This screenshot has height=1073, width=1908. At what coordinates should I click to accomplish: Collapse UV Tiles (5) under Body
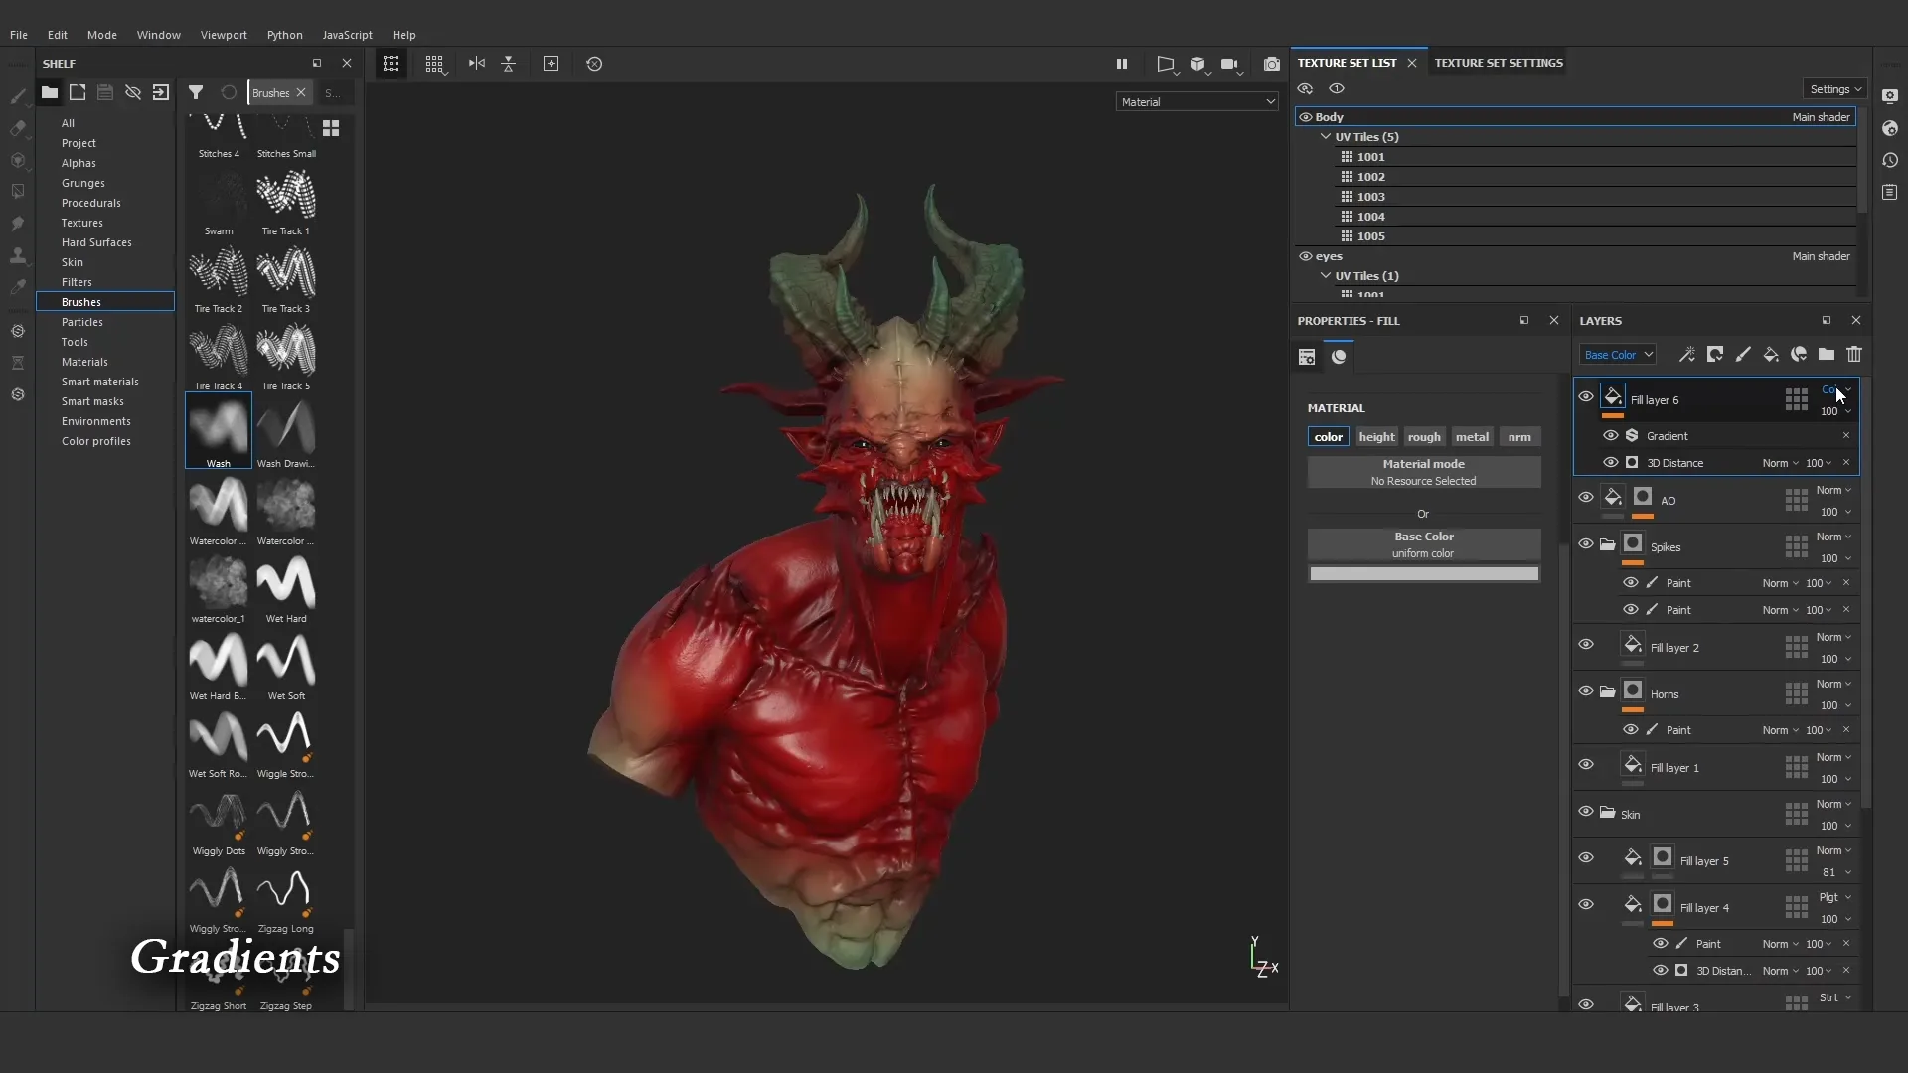point(1325,137)
